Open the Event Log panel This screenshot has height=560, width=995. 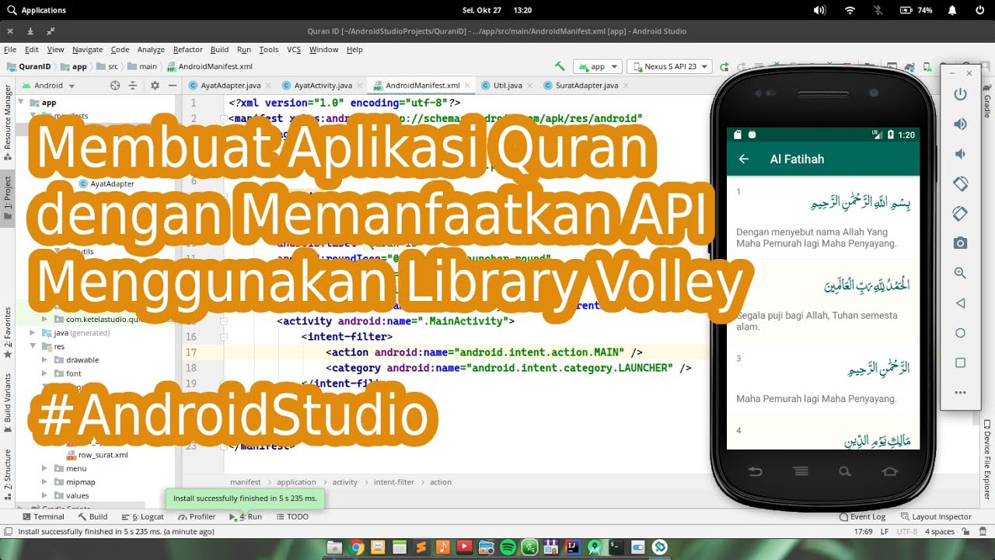[x=862, y=516]
